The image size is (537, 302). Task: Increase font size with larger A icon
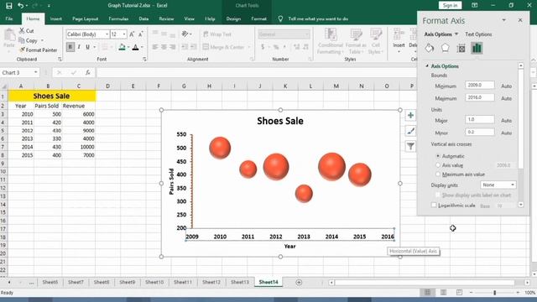(132, 34)
